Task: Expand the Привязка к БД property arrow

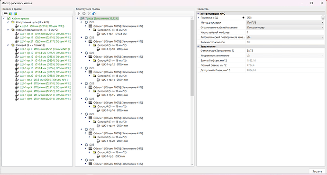Action: 199,18
